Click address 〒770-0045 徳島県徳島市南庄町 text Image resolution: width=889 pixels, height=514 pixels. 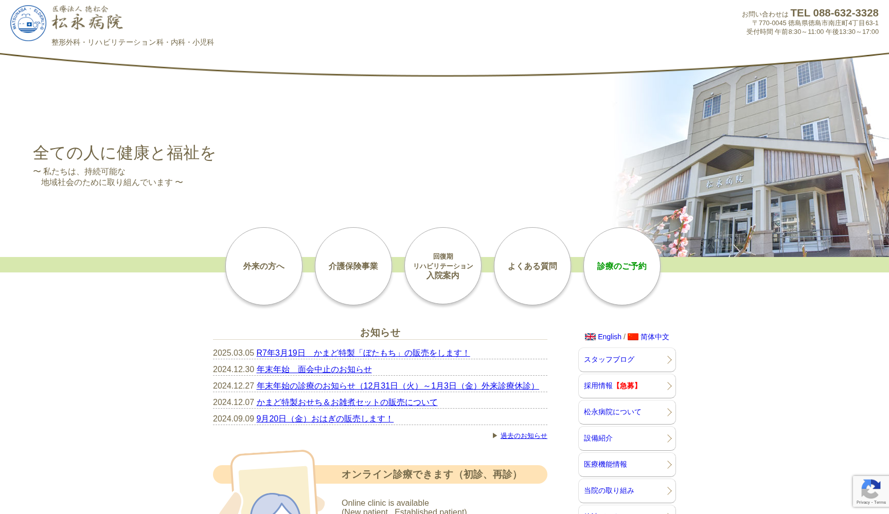(815, 23)
